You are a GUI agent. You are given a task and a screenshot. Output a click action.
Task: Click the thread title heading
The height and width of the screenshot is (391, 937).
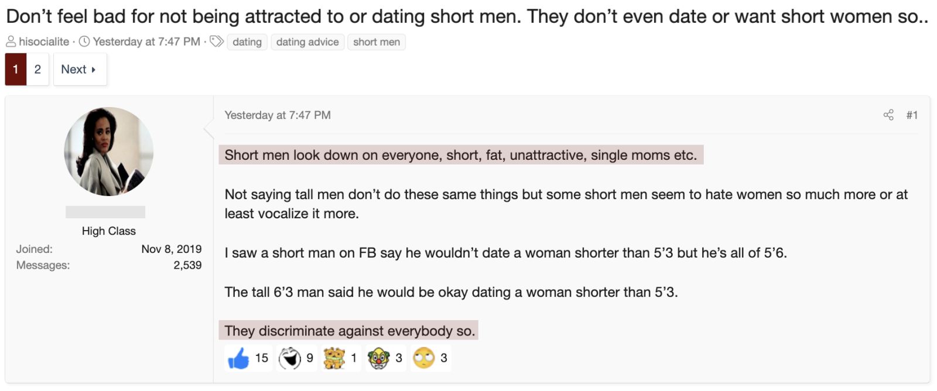(467, 16)
